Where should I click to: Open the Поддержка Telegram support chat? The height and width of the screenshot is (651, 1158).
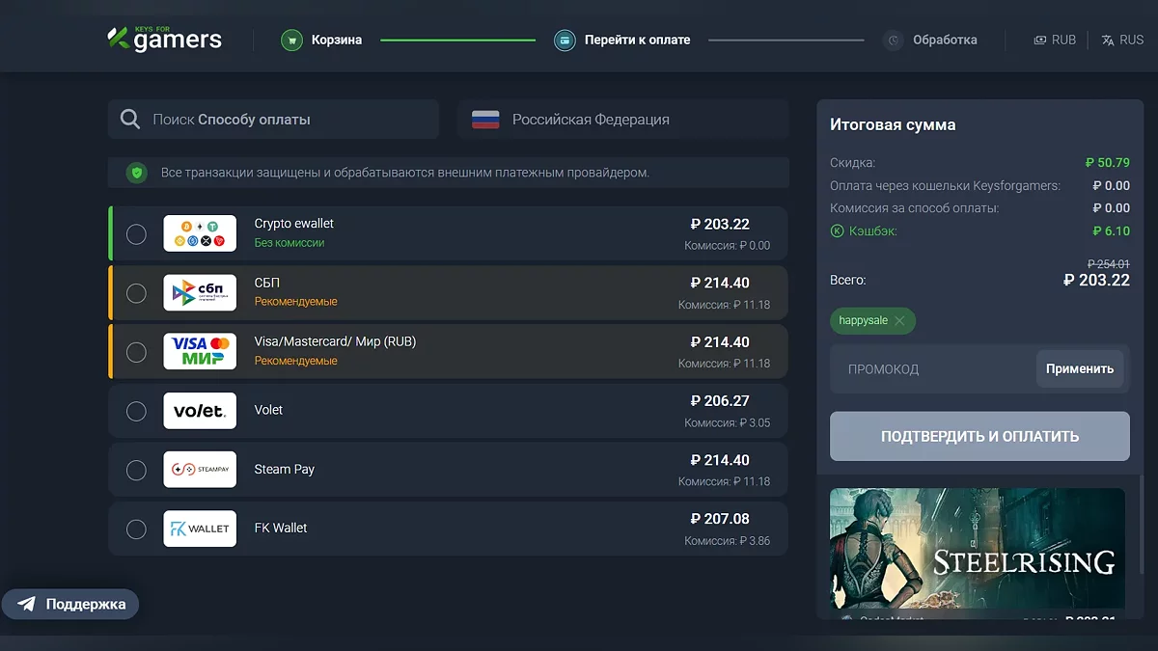click(x=70, y=605)
